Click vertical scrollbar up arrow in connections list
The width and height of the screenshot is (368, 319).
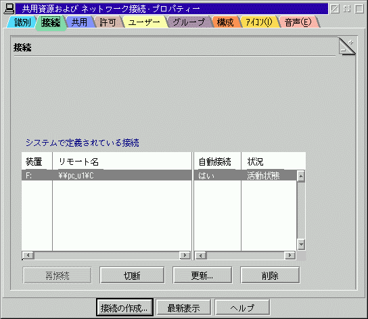click(x=301, y=176)
